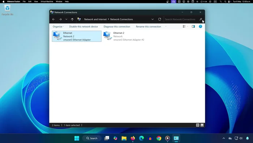Open the Apple menu
Screen dimensions: 253x143
click(3, 1)
